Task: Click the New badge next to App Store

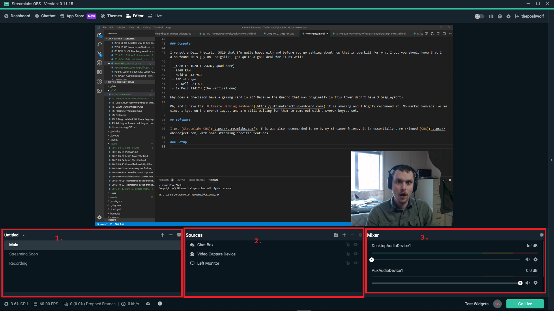Action: point(91,16)
